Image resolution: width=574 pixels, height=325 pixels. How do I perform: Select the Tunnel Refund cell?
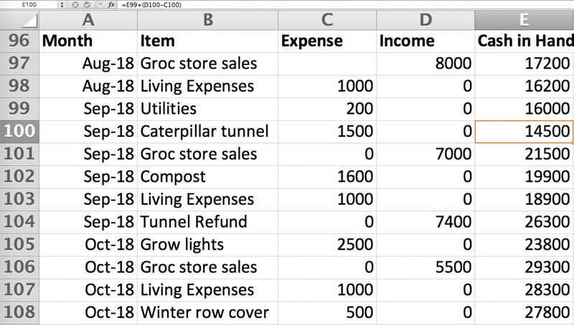point(207,222)
